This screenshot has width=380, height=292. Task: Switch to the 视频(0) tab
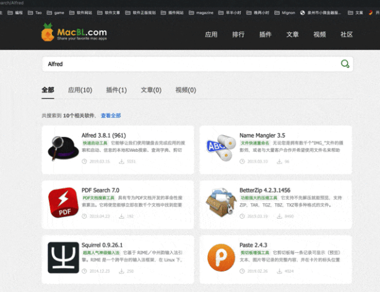click(x=186, y=90)
